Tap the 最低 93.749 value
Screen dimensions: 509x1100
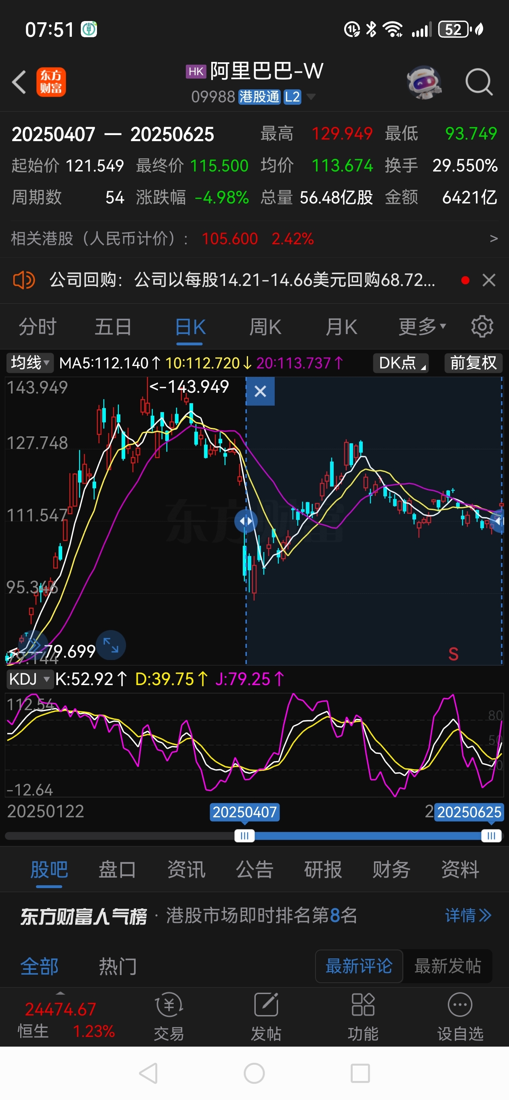[x=471, y=133]
